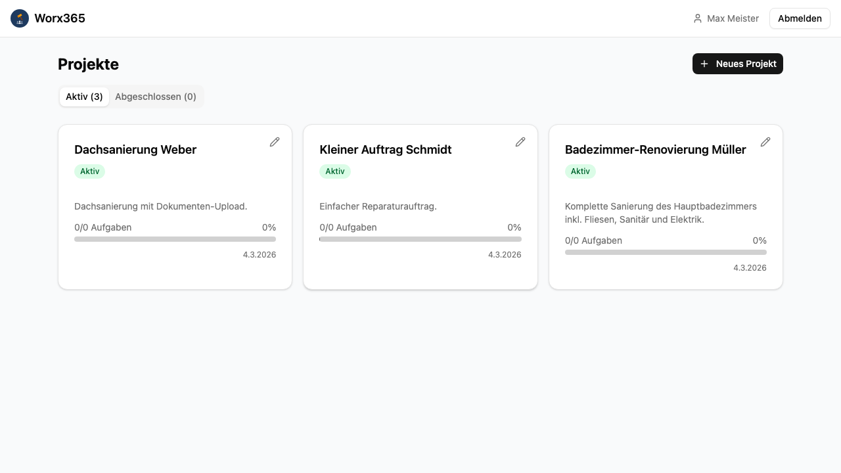The image size is (841, 473).
Task: Click the Neues Projekt button label
Action: tap(746, 64)
